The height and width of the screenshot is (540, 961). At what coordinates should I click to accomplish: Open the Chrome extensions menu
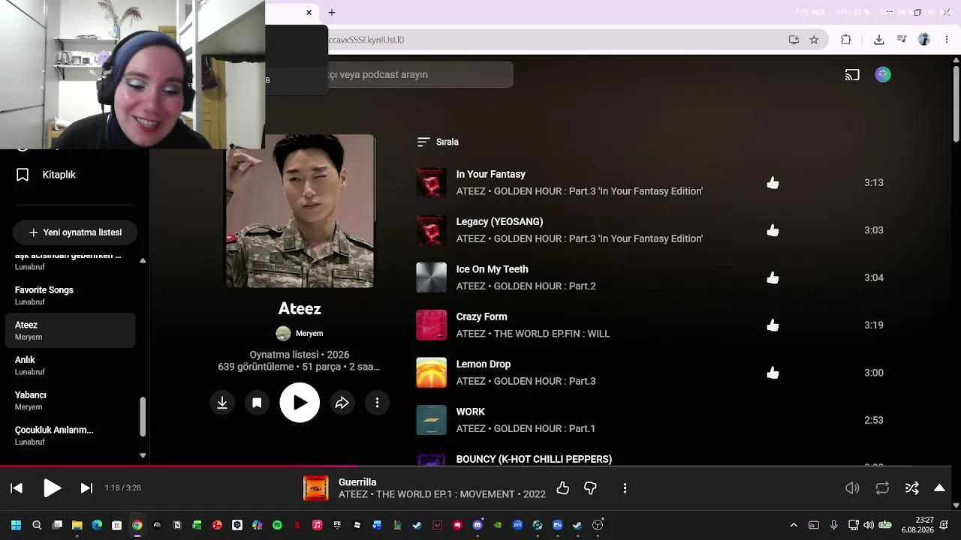(846, 40)
